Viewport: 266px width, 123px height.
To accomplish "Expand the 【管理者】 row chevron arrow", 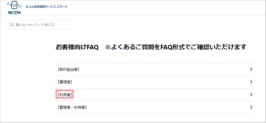I will click(x=251, y=82).
